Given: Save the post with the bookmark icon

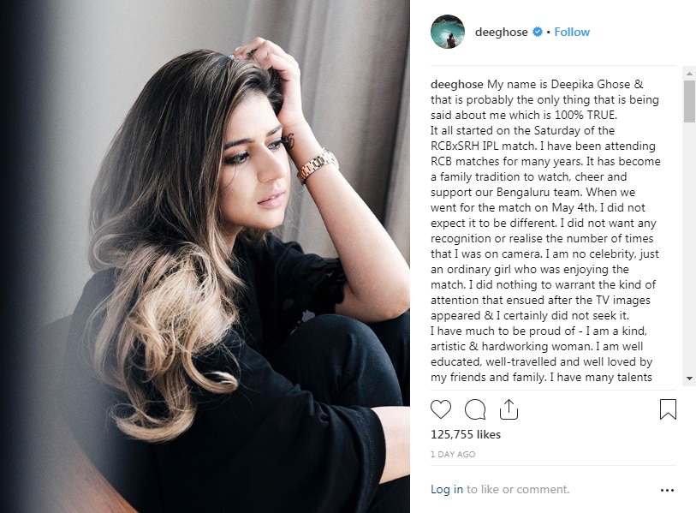Looking at the screenshot, I should tap(668, 409).
